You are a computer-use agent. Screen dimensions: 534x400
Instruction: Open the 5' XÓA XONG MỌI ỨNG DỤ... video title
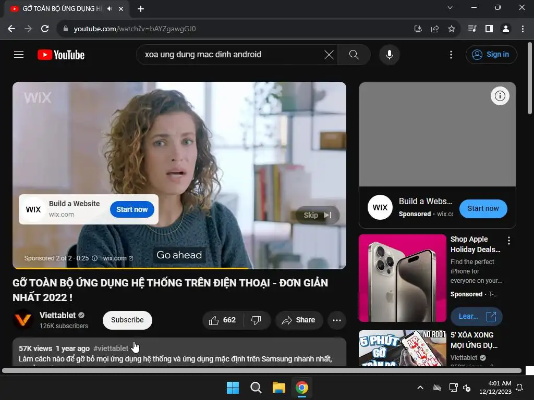pyautogui.click(x=474, y=340)
